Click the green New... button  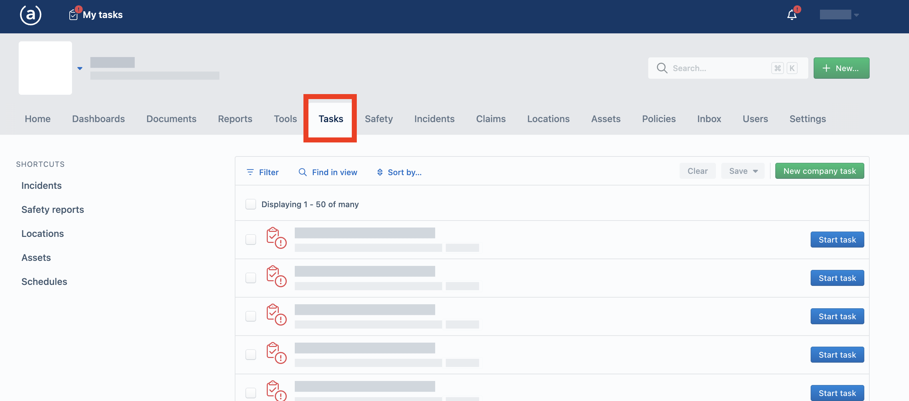(x=841, y=68)
